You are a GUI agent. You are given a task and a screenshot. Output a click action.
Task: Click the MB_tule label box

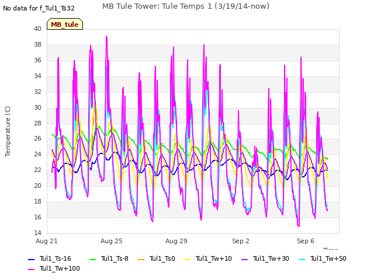click(x=65, y=24)
